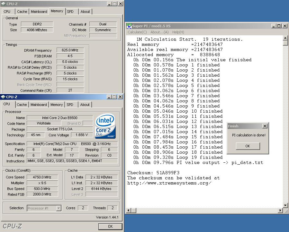Screen dimensions: 289x232
Task: Switch to the Memory tab in the lower CPU-Z window
Action: click(x=57, y=105)
